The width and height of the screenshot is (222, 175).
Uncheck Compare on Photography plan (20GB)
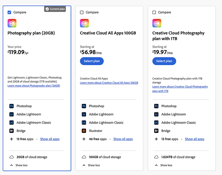[9, 12]
